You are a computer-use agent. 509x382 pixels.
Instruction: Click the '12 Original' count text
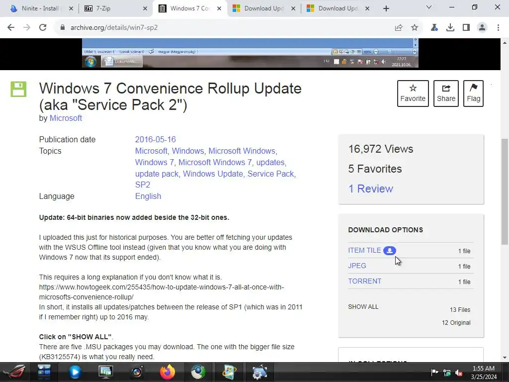pos(456,323)
